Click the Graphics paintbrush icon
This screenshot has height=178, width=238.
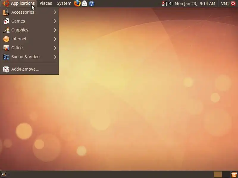point(6,30)
